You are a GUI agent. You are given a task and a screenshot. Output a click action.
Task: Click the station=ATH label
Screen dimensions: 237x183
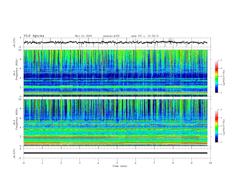111,36
